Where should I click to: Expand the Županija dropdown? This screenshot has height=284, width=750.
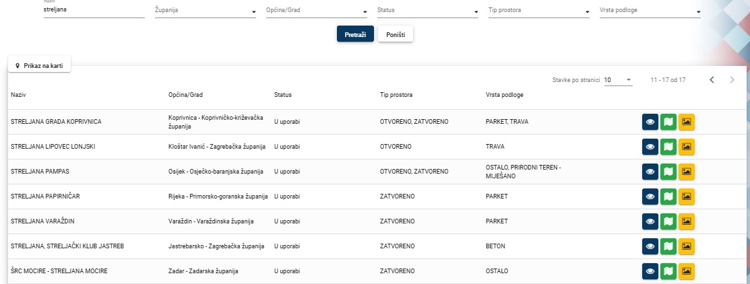point(200,11)
